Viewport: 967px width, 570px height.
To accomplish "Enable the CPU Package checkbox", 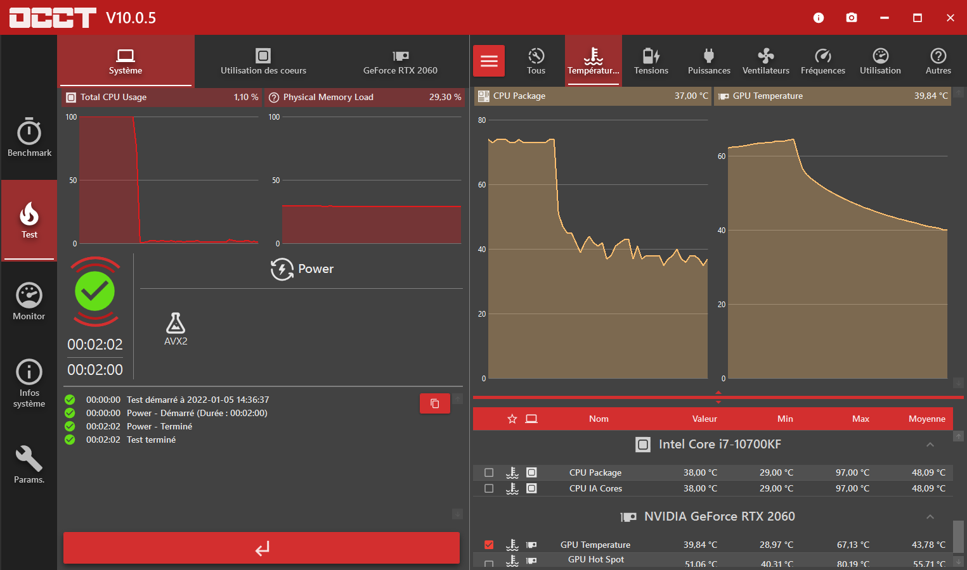I will pos(489,472).
